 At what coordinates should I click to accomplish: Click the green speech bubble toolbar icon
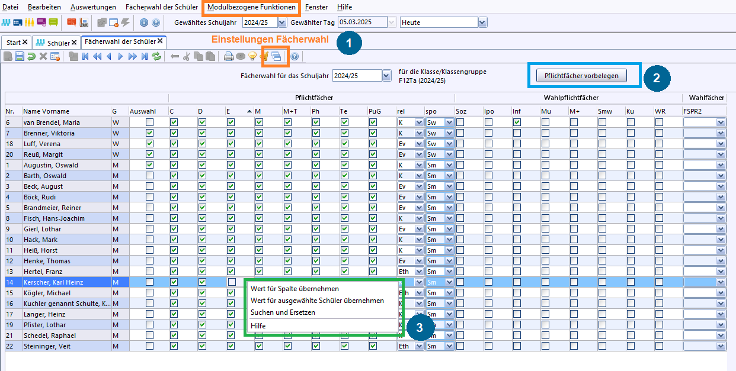point(53,22)
